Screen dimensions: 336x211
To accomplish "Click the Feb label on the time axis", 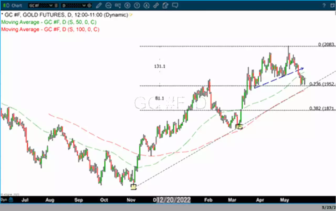I will (x=208, y=200).
